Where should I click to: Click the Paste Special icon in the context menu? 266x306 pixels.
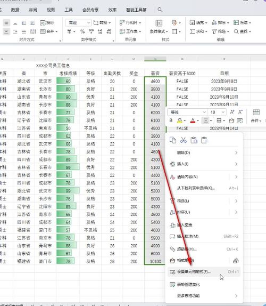coord(204,140)
